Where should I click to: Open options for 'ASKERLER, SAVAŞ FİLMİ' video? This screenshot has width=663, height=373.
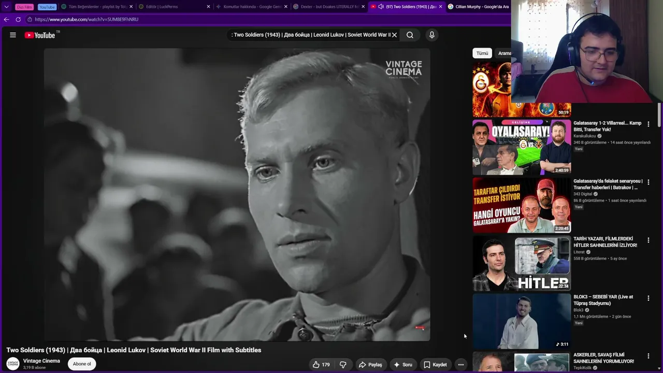[x=648, y=356]
